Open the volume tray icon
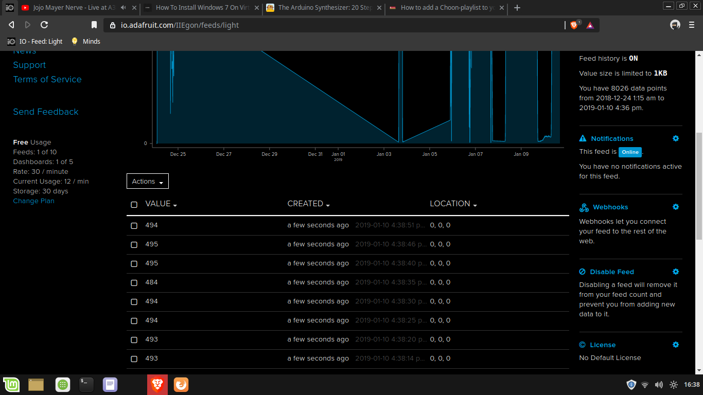This screenshot has width=703, height=395. pyautogui.click(x=659, y=384)
